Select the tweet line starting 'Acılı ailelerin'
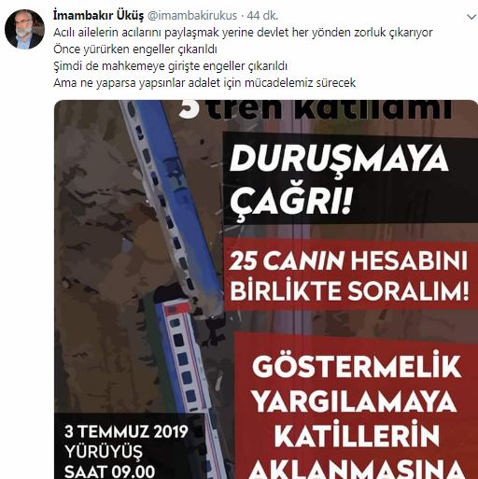This screenshot has width=478, height=479. pos(243,33)
